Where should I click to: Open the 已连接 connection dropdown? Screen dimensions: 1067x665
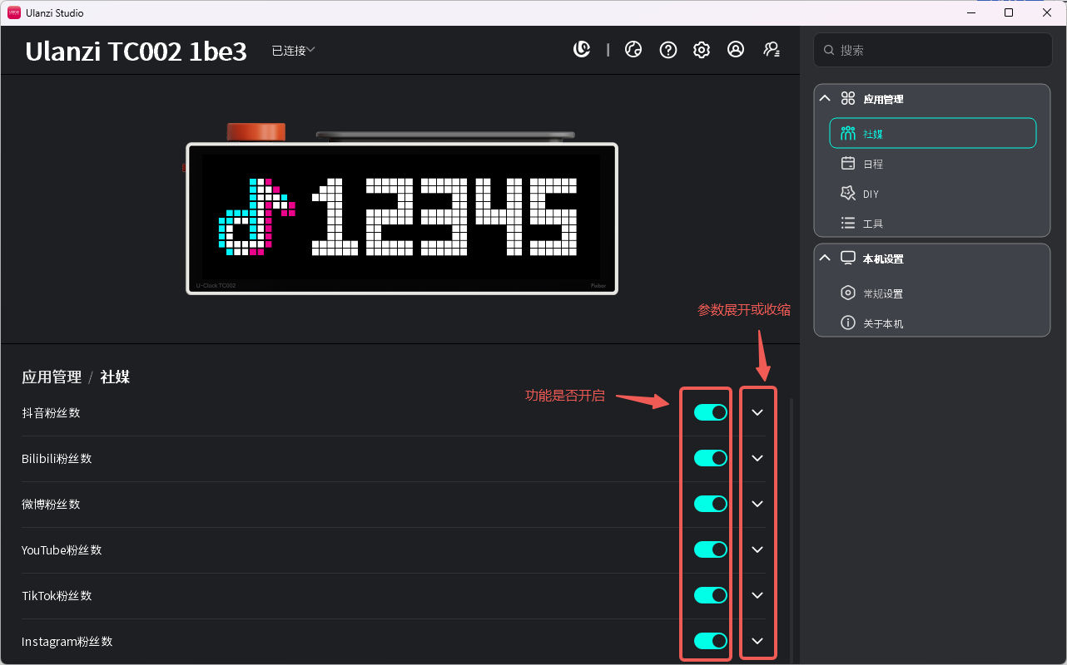[x=293, y=51]
